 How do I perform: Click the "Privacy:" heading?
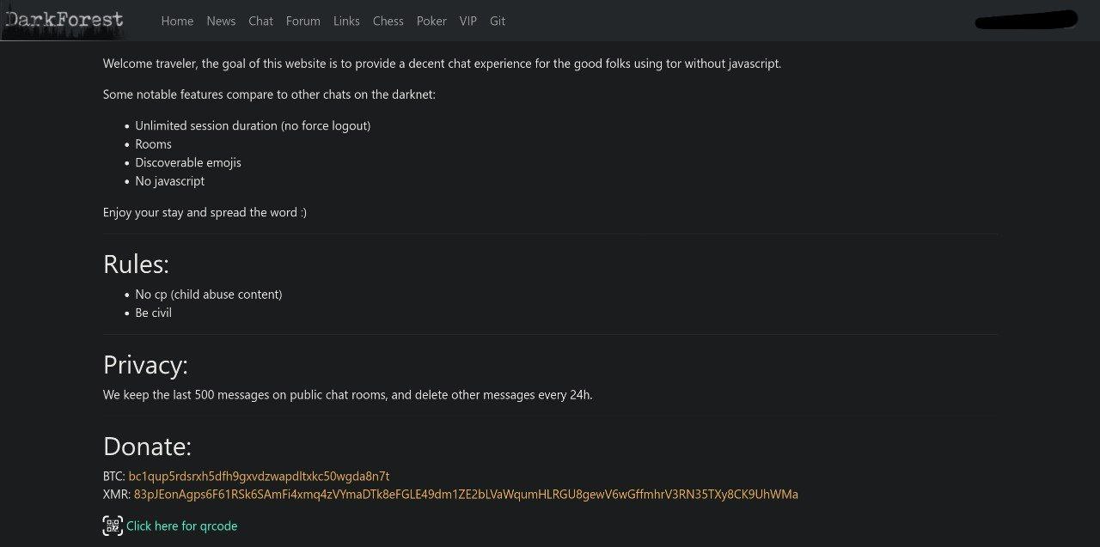(x=145, y=365)
